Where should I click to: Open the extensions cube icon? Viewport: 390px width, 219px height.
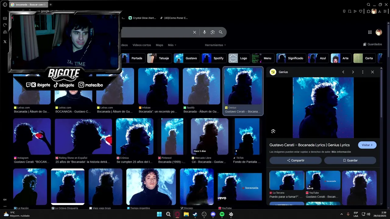pos(368,11)
